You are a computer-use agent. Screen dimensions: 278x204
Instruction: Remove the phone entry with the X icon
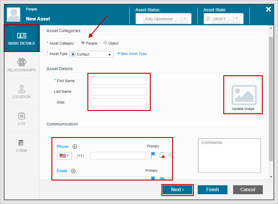[170, 155]
